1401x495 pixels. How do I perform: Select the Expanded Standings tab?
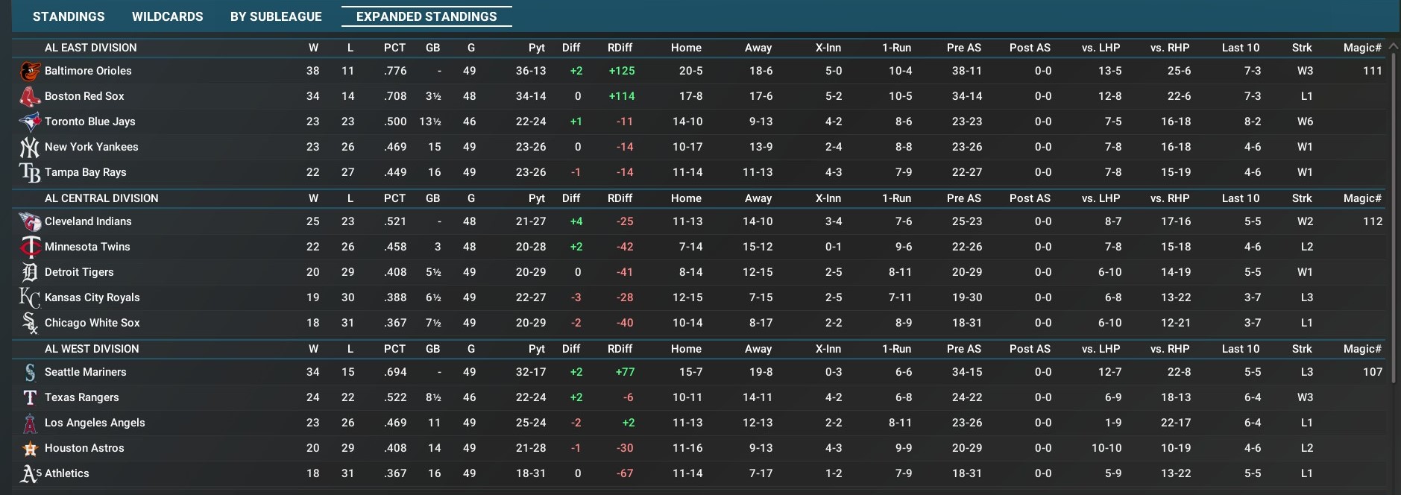click(x=426, y=16)
